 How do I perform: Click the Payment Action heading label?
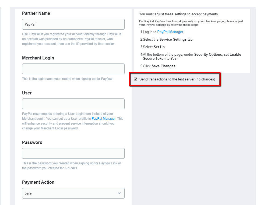click(38, 182)
